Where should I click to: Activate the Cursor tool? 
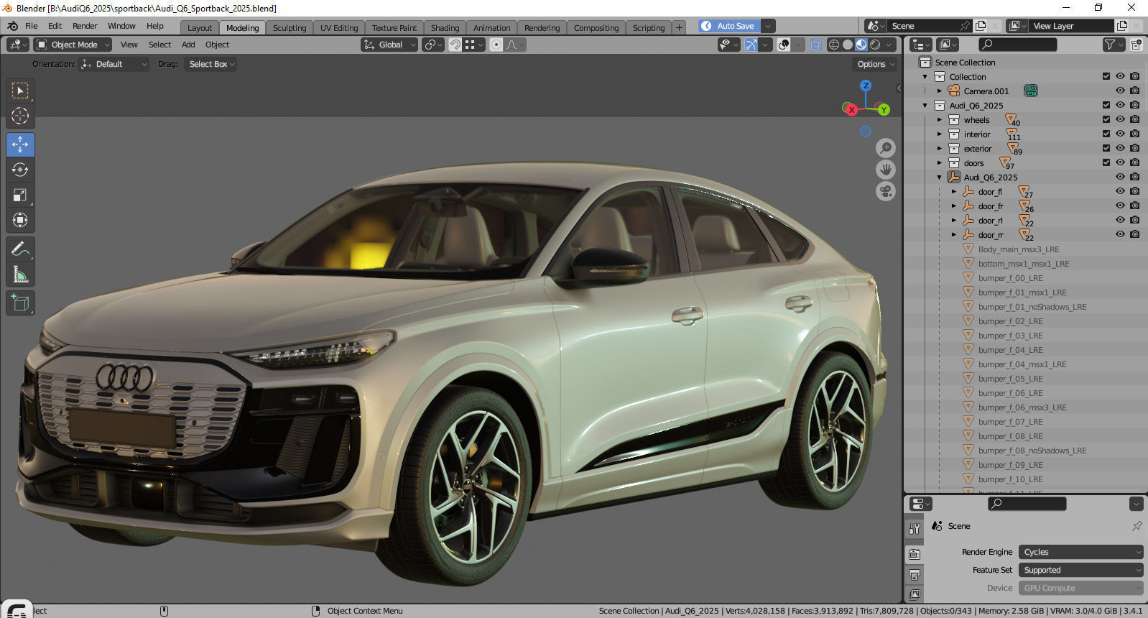[20, 116]
